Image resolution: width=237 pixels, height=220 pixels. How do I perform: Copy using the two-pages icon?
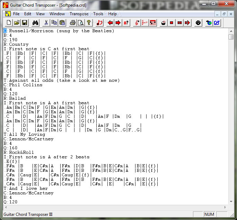click(x=54, y=23)
